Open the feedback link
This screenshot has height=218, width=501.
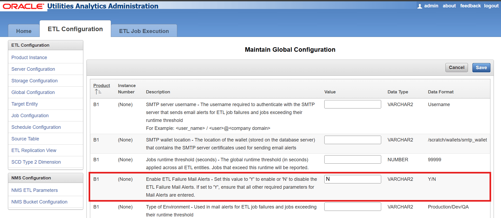[470, 6]
